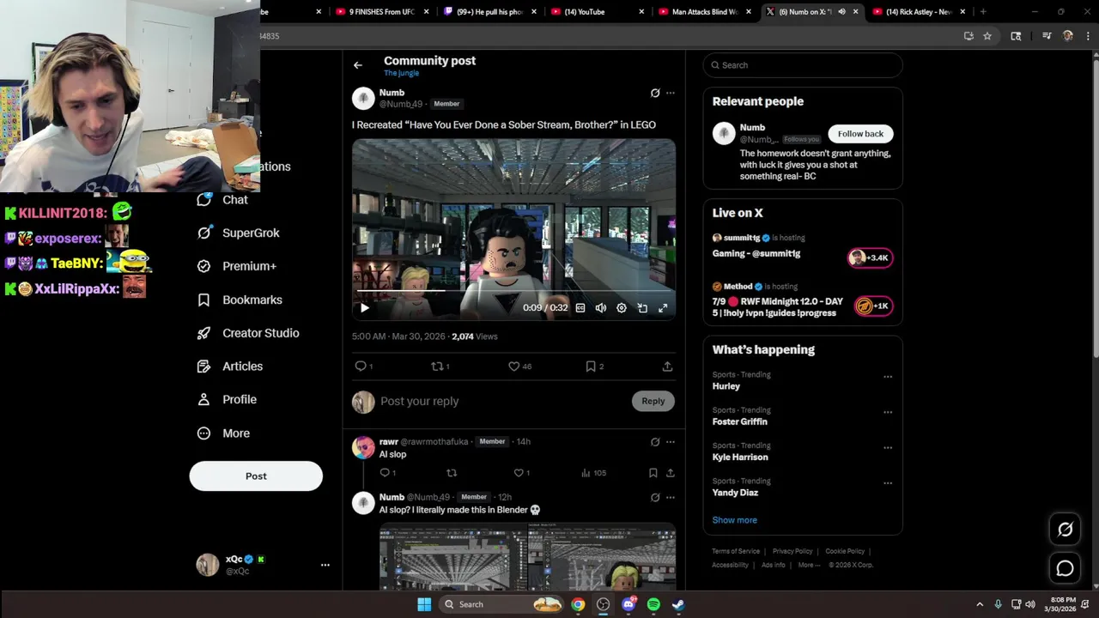The width and height of the screenshot is (1099, 618).
Task: Open Grok icon on Numb's main post
Action: click(655, 93)
